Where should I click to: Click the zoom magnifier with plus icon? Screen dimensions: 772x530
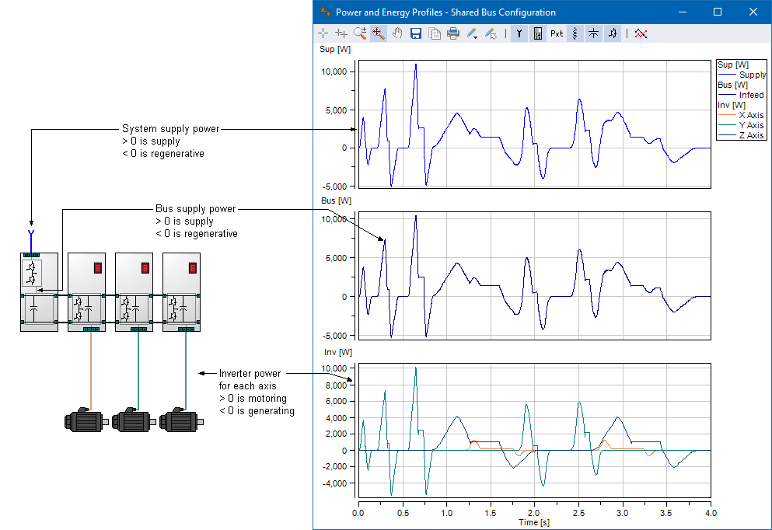[359, 33]
